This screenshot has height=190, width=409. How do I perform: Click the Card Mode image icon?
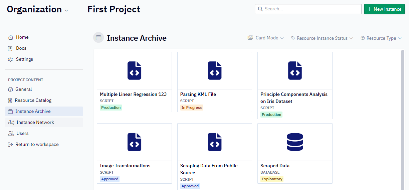coord(250,38)
